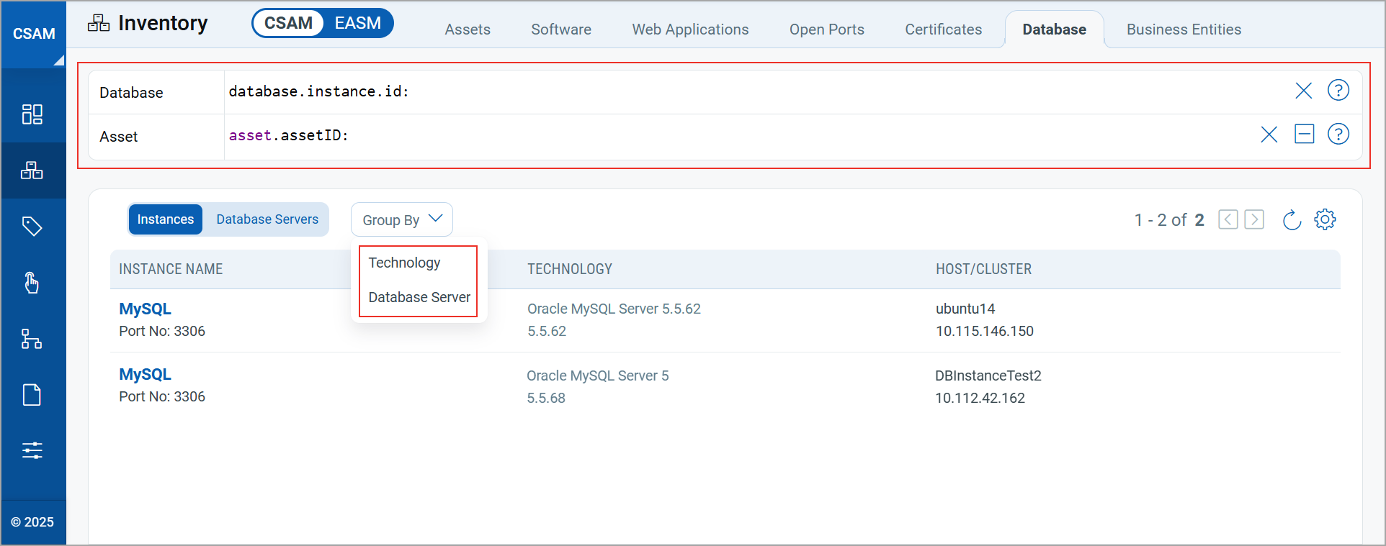The width and height of the screenshot is (1386, 546).
Task: Collapse the Group By dropdown
Action: 401,219
